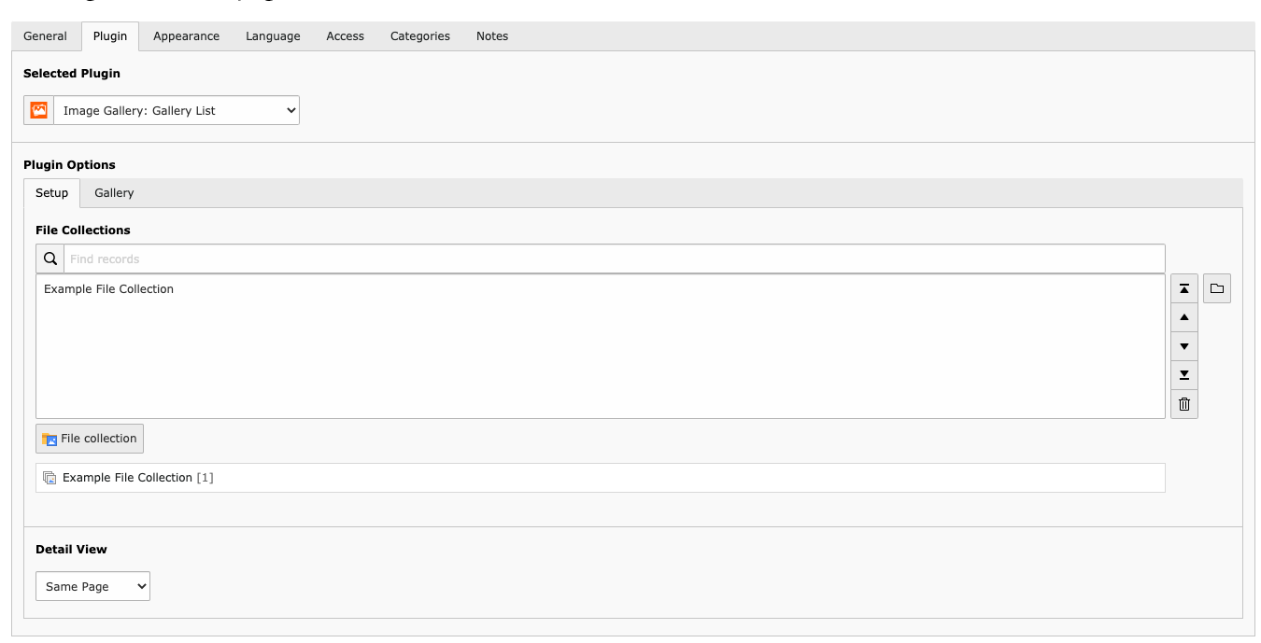Go to the Categories tab
The image size is (1261, 643).
(420, 36)
